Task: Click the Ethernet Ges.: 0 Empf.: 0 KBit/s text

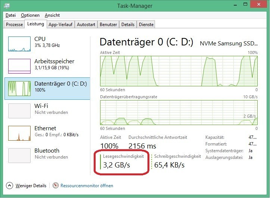Action: 56,135
